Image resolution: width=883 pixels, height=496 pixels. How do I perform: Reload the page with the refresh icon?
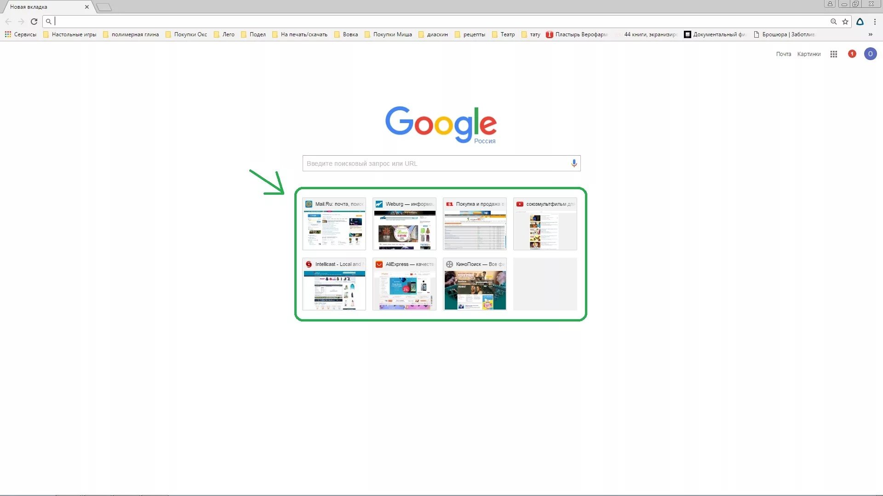(x=34, y=22)
